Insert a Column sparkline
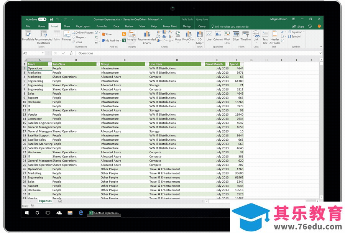This screenshot has width=345, height=233. 218,36
